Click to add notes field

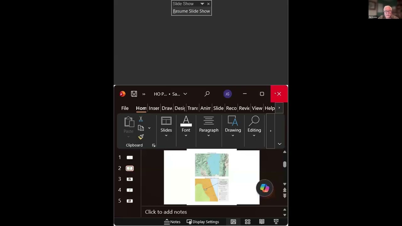[x=212, y=212]
